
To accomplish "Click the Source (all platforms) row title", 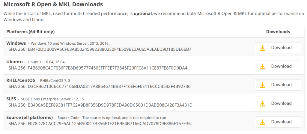I will (30, 118).
